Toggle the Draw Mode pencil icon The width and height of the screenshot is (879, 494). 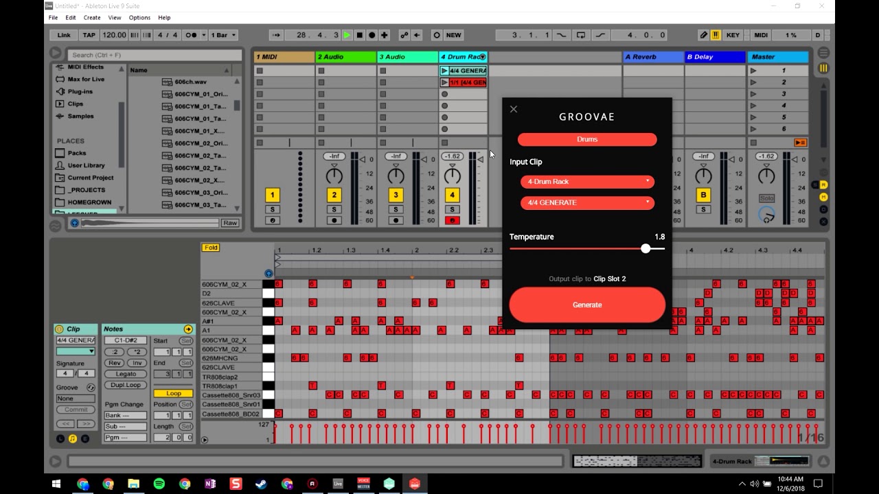pyautogui.click(x=704, y=35)
